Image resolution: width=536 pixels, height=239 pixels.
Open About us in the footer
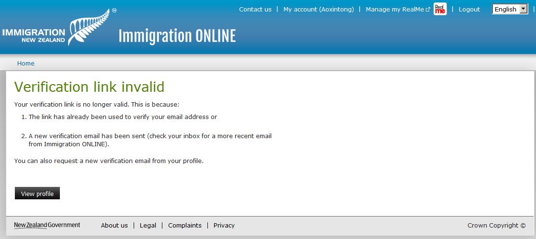pos(114,225)
